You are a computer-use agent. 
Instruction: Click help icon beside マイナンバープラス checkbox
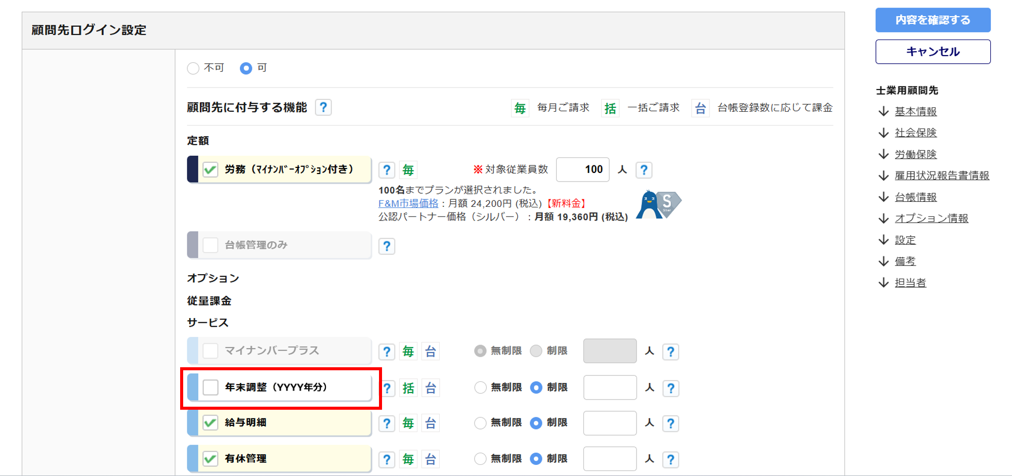click(x=387, y=352)
